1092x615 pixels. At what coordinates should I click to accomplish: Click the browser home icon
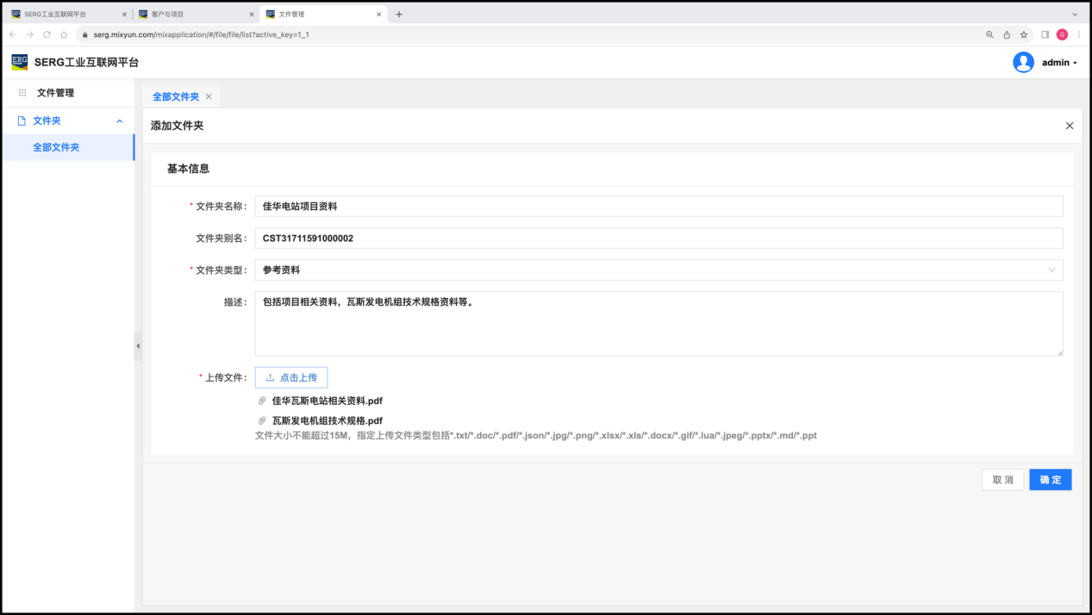coord(64,34)
